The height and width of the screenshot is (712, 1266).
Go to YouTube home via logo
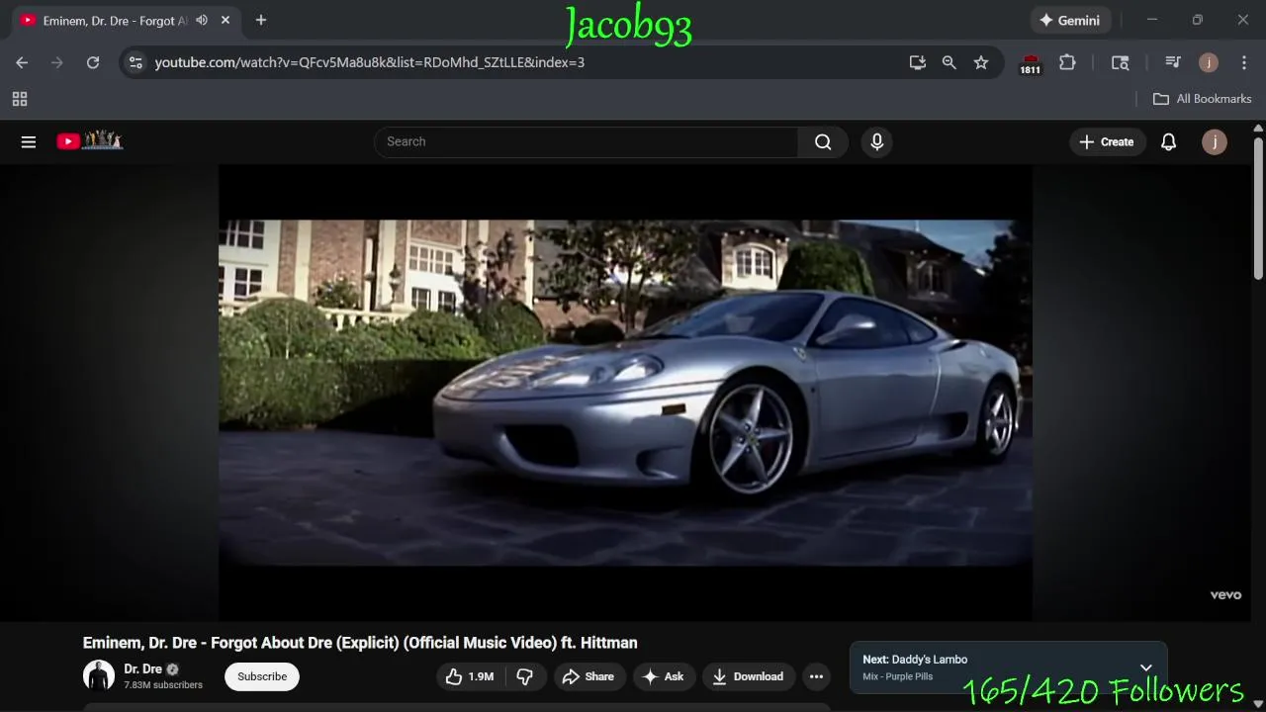click(89, 140)
